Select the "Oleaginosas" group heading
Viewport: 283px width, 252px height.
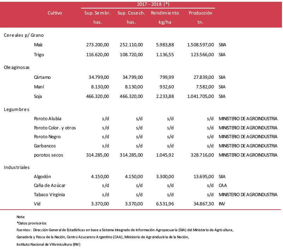tap(17, 68)
